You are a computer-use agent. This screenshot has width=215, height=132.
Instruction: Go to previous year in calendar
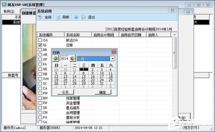coord(56,59)
